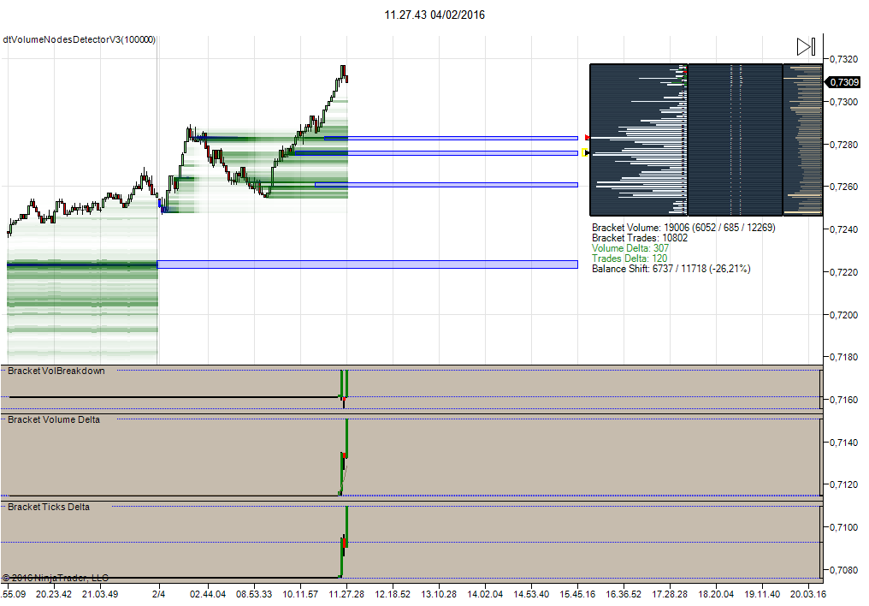
Task: Click the 11.27.28 time axis label
Action: tap(346, 594)
